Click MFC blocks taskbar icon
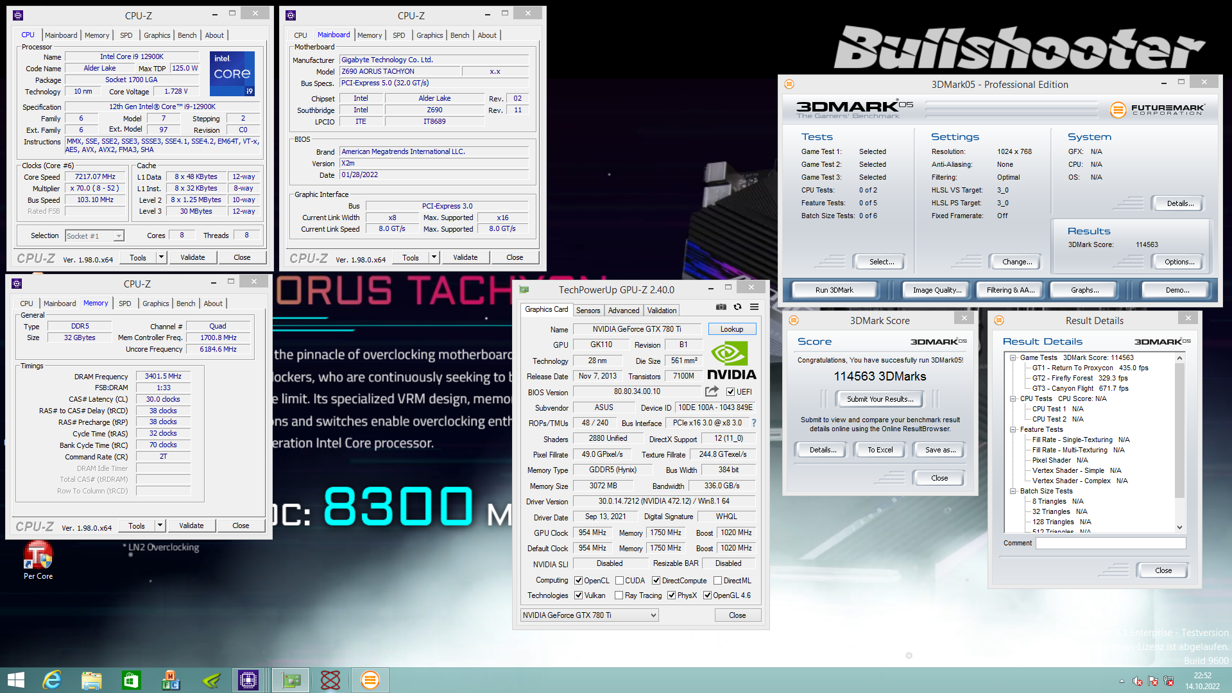This screenshot has height=693, width=1232. click(x=171, y=680)
